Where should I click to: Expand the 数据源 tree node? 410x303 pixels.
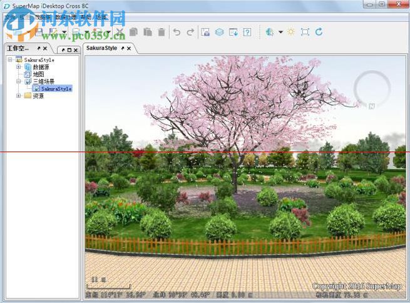18,67
